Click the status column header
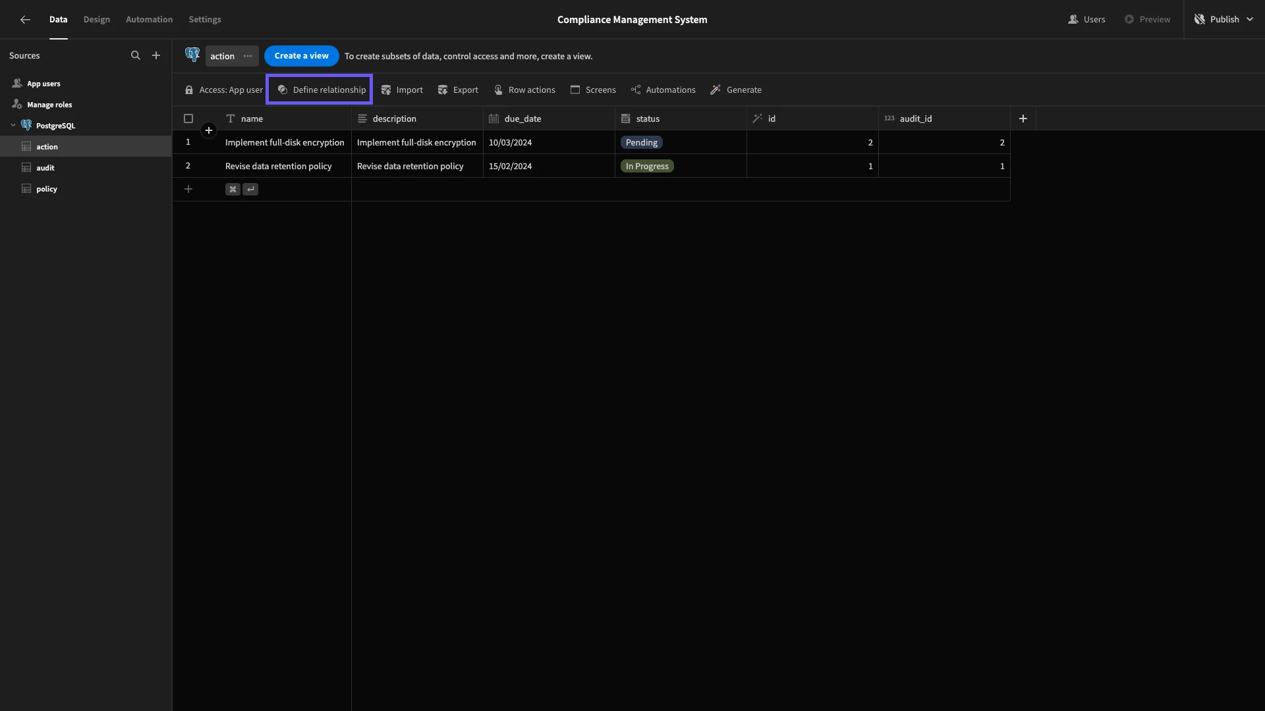The image size is (1265, 711). point(681,118)
